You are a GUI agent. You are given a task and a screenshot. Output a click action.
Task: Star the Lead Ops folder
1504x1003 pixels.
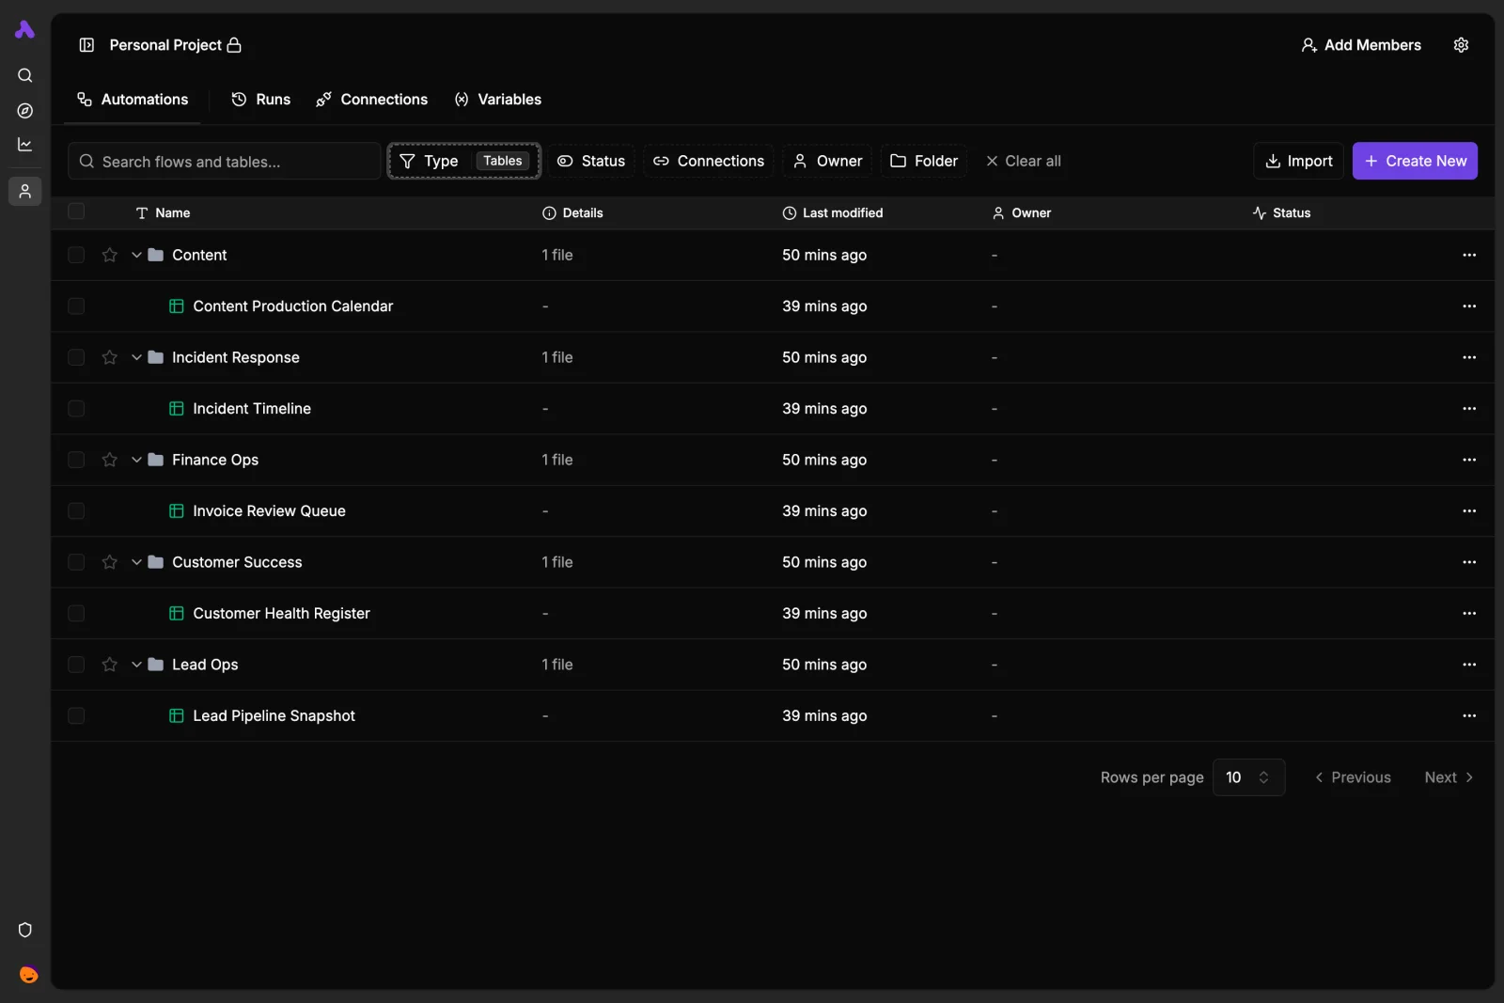coord(110,665)
